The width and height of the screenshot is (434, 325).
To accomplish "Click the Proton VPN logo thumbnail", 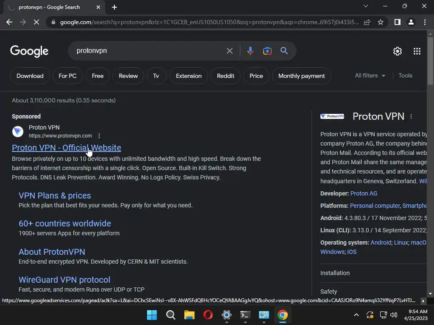I will coord(332,116).
